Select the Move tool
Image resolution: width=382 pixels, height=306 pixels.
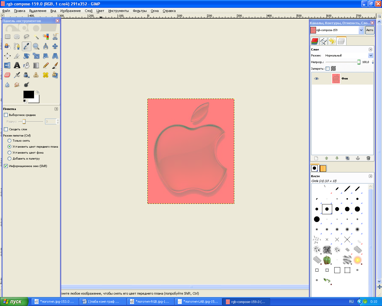(x=55, y=46)
